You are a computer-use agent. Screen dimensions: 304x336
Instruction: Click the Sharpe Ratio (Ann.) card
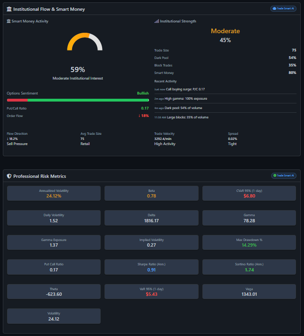(151, 267)
